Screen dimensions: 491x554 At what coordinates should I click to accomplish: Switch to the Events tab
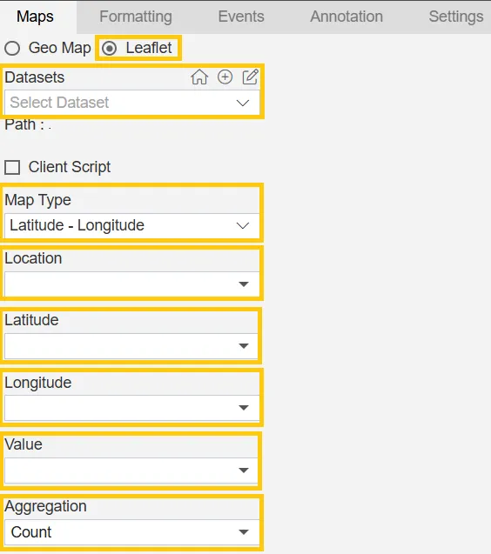(241, 17)
